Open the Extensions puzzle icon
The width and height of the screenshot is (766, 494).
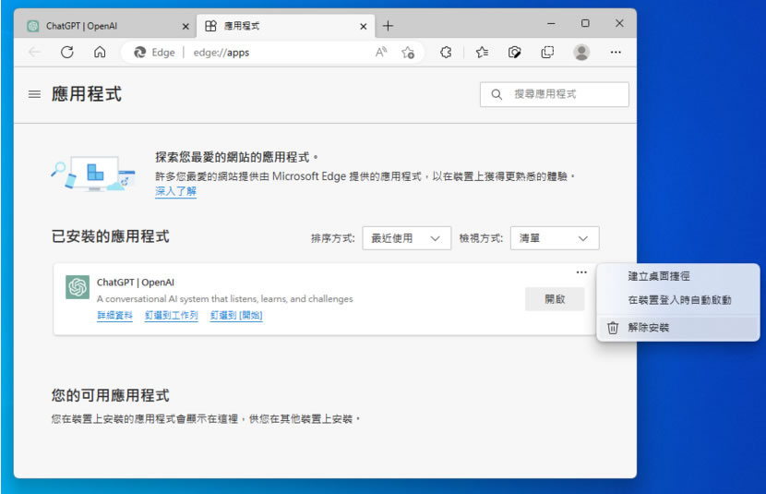click(x=446, y=52)
